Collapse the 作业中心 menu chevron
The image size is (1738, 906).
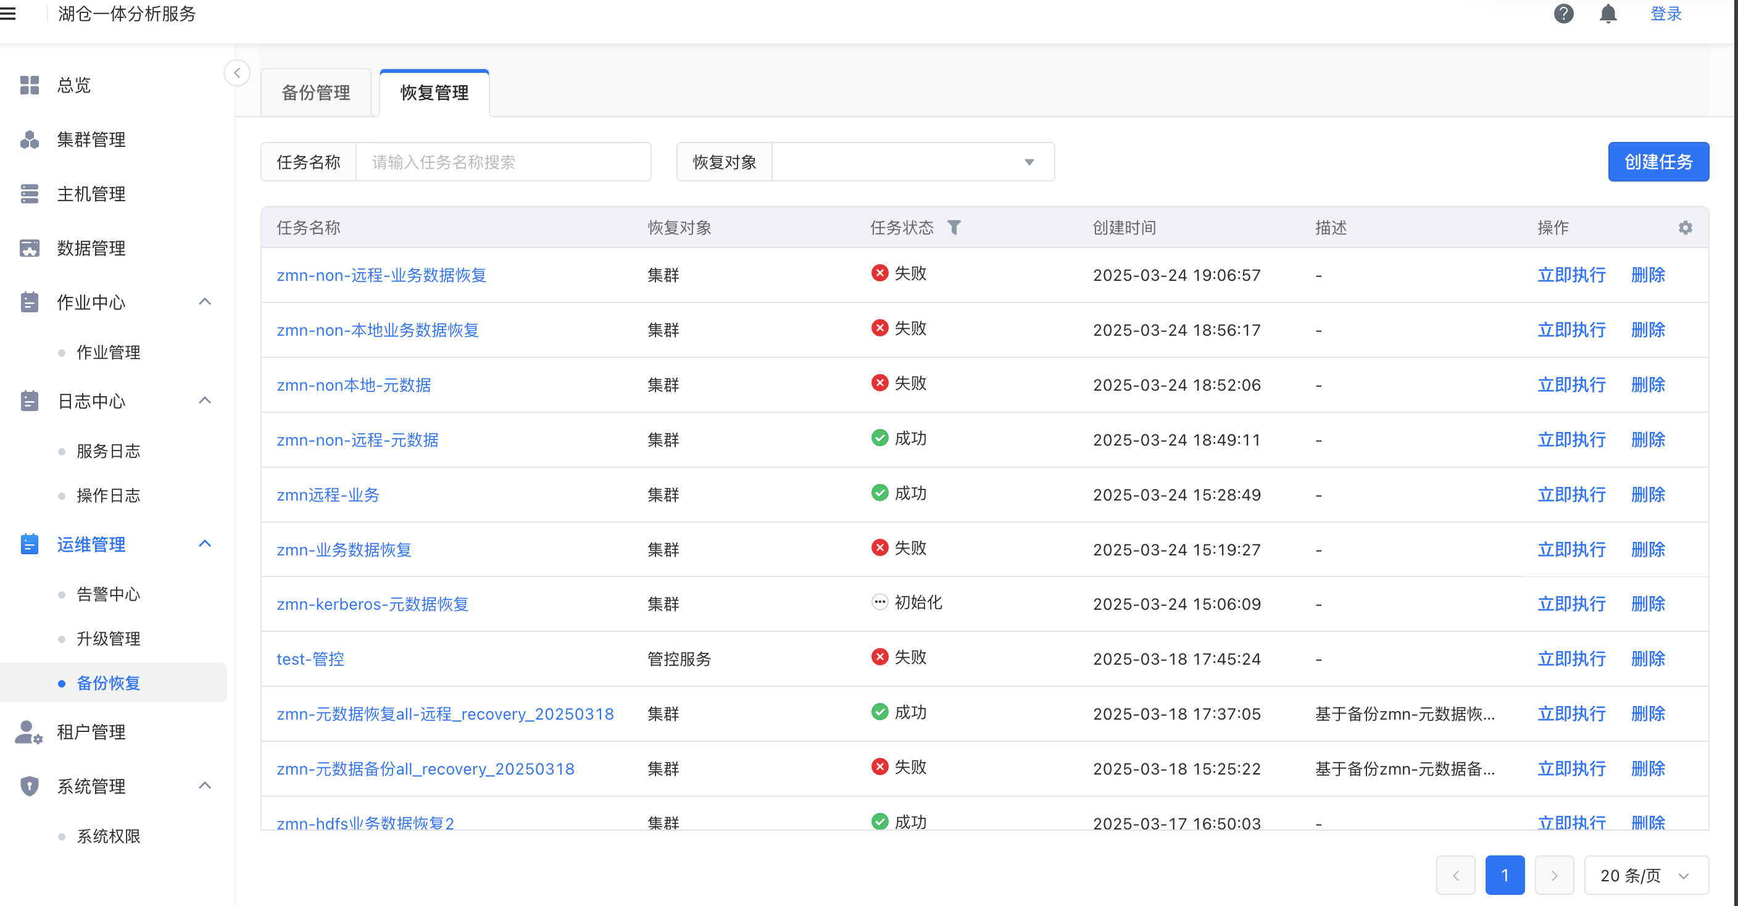(x=205, y=302)
